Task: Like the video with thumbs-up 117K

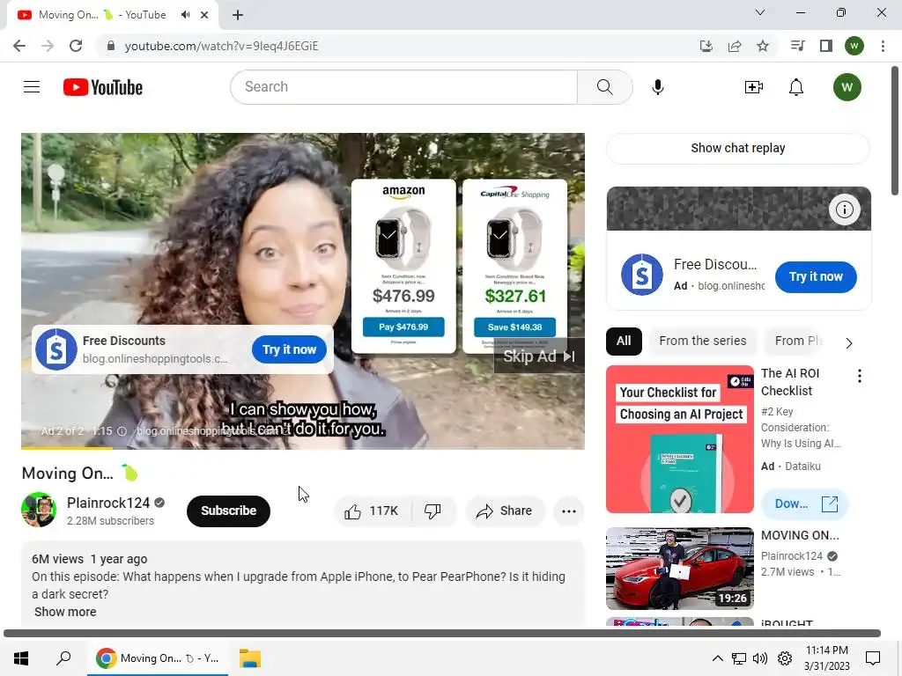Action: [x=372, y=511]
